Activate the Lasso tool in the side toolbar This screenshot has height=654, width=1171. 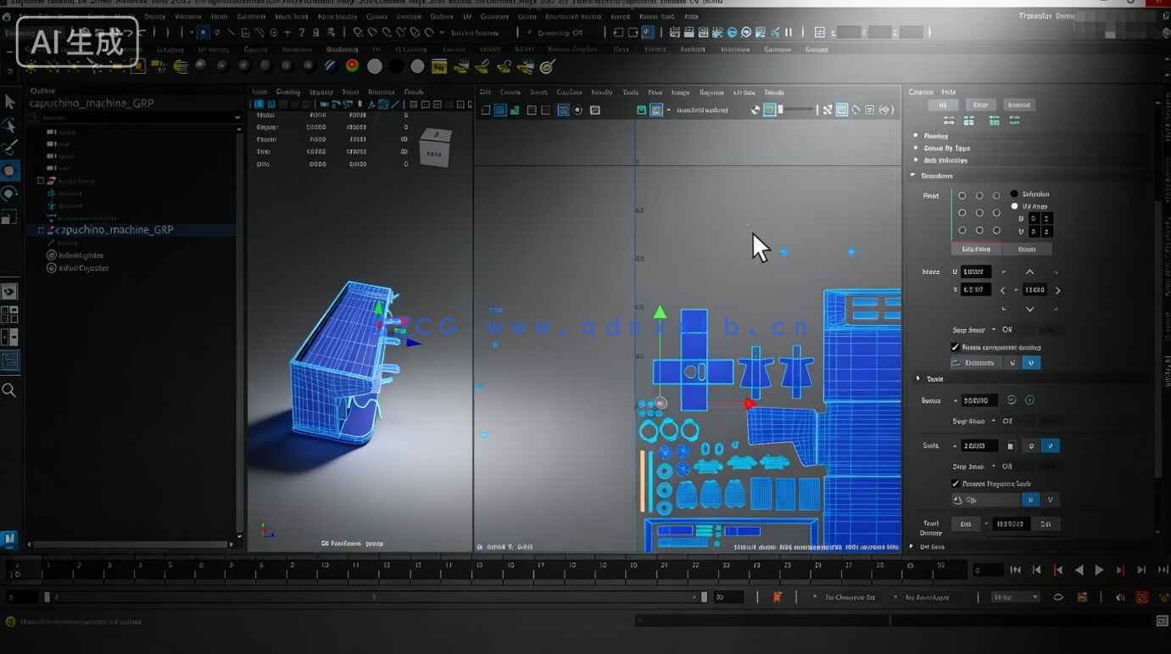[x=11, y=125]
